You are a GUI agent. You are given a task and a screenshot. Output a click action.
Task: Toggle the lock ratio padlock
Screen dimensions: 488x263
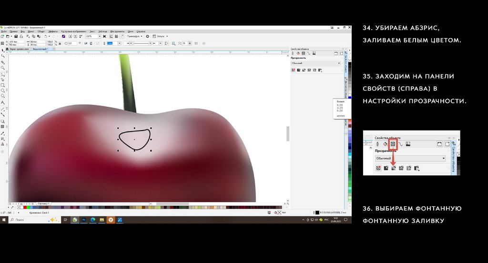click(x=60, y=43)
